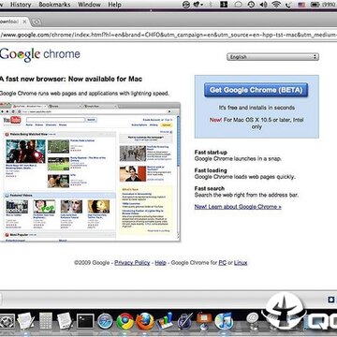The height and width of the screenshot is (337, 337).
Task: Click 'Fast search' feature heading
Action: [x=210, y=188]
